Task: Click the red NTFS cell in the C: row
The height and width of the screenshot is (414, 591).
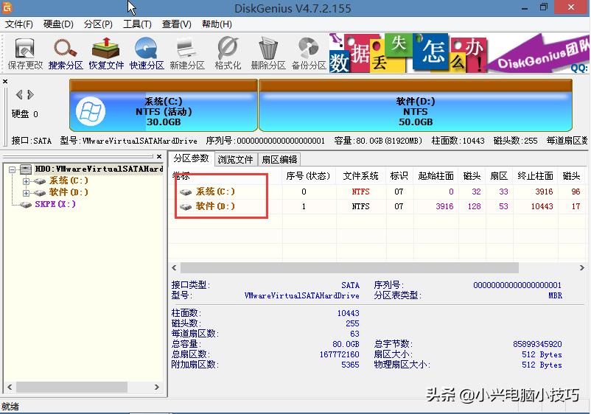Action: pyautogui.click(x=360, y=192)
